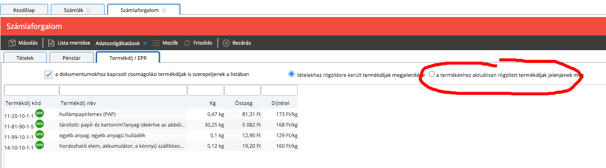The width and height of the screenshot is (606, 168).
Task: Click the Termékdíj kód filter field
Action: 31,90
